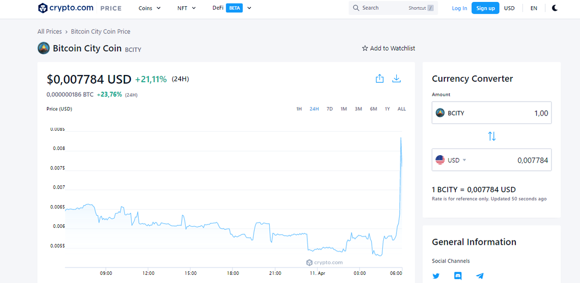Select the 7D chart range

click(x=330, y=109)
